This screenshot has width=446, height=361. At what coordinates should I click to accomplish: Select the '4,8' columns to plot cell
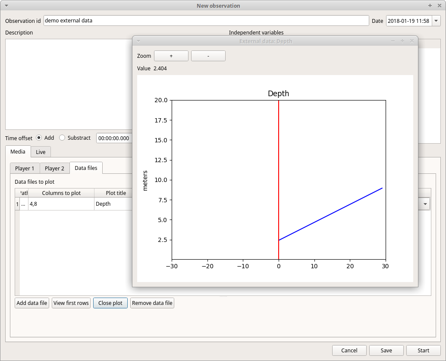[x=61, y=204]
